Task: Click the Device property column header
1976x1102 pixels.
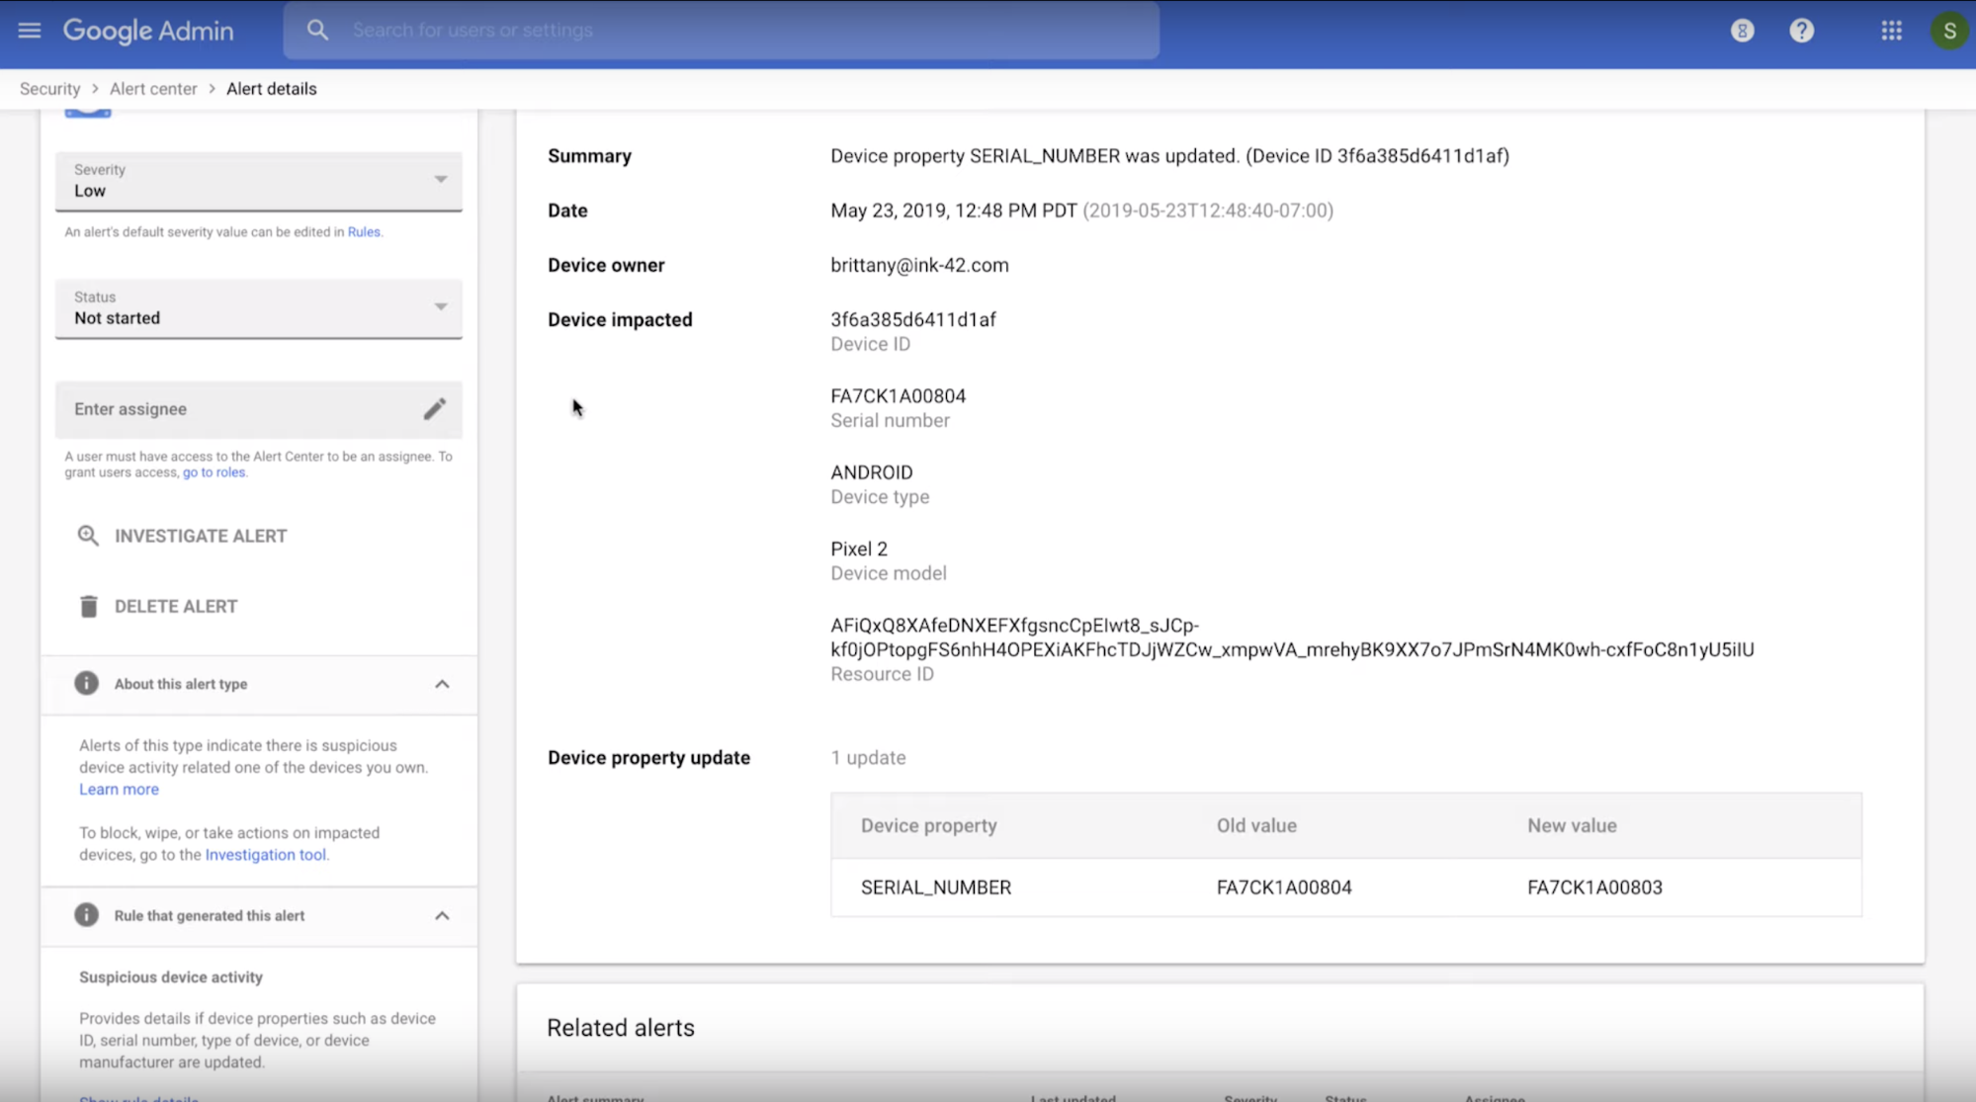Action: 928,825
